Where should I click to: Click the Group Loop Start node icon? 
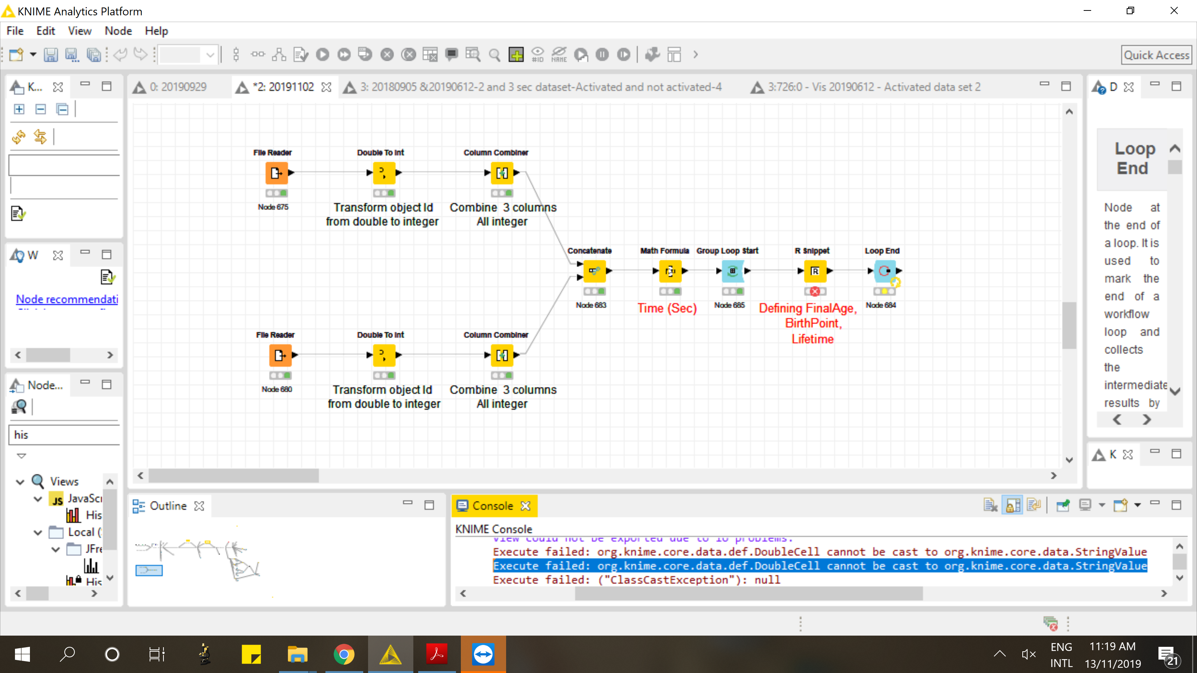click(x=732, y=271)
